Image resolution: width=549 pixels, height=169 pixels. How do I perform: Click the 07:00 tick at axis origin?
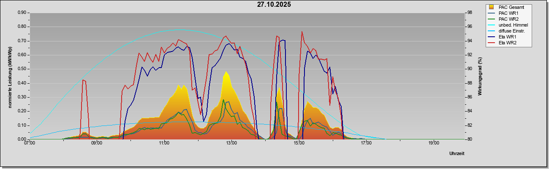[30, 143]
